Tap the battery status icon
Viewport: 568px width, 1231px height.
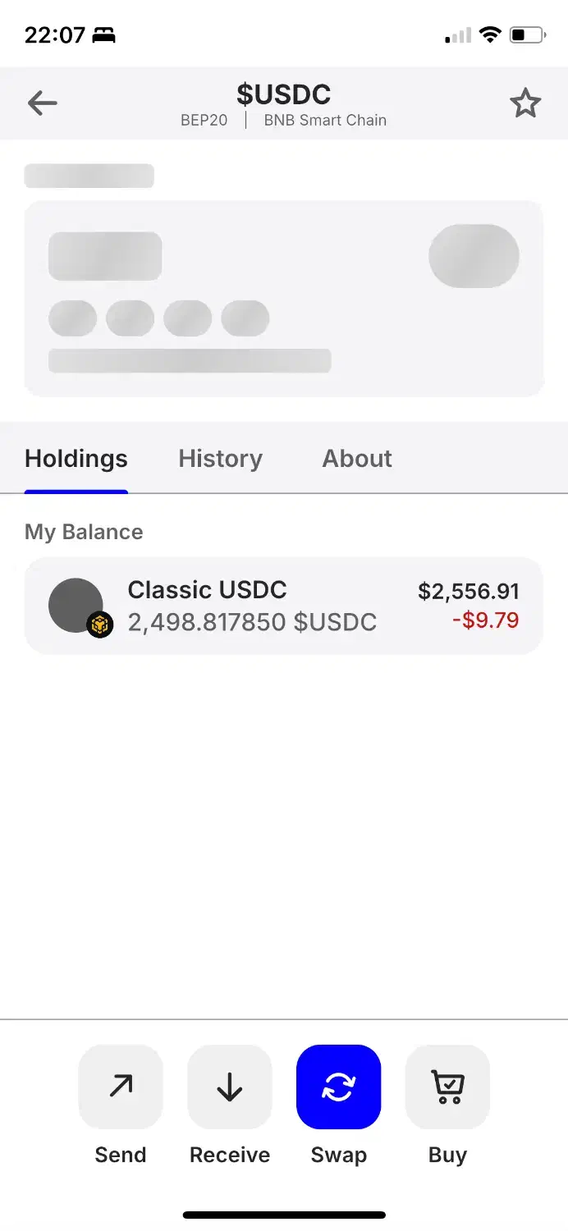pyautogui.click(x=526, y=35)
